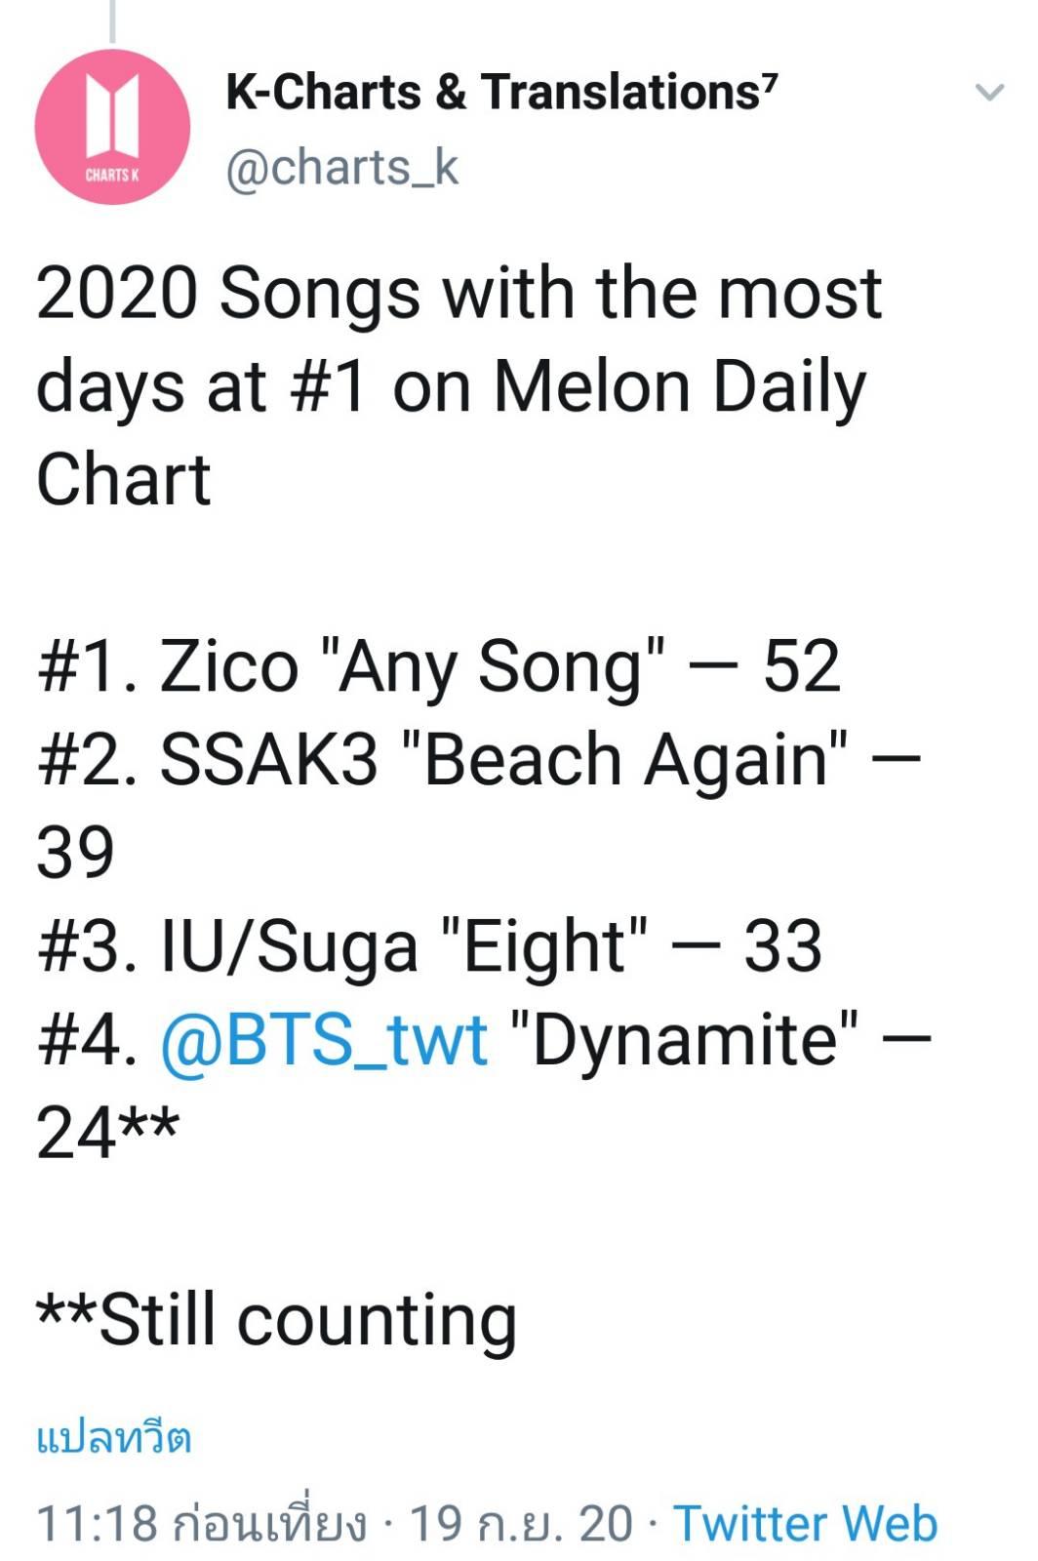Select the IU/Suga "Eight" — 33 line
This screenshot has width=1038, height=1561.
coord(429,947)
